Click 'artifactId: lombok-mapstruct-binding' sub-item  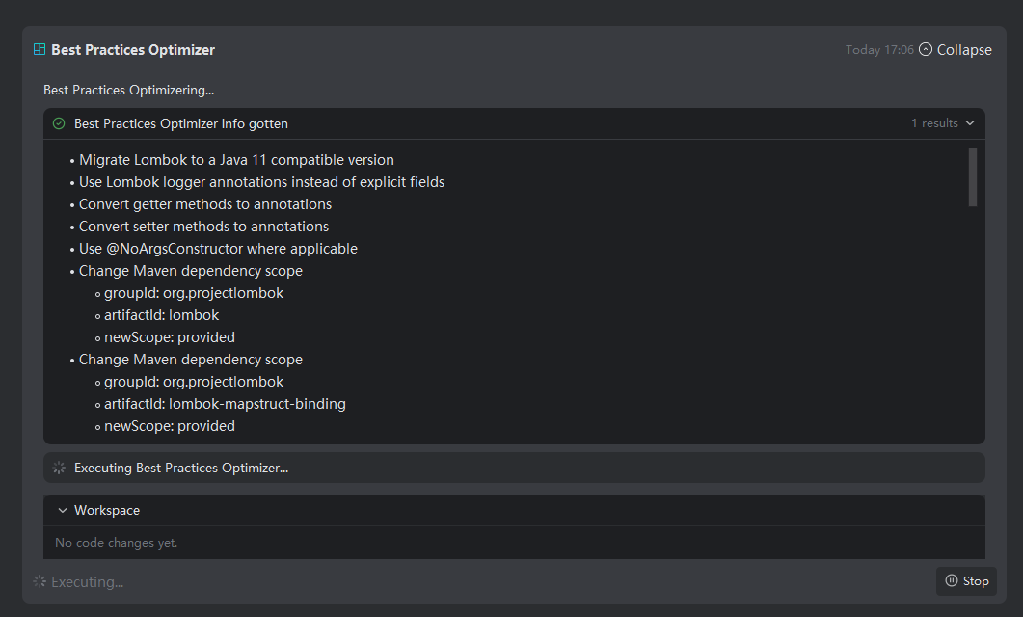click(x=225, y=404)
